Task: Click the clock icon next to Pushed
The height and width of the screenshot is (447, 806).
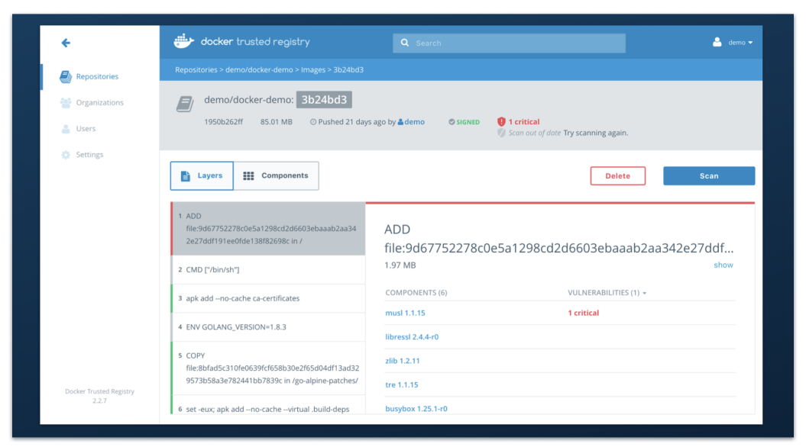Action: 313,122
